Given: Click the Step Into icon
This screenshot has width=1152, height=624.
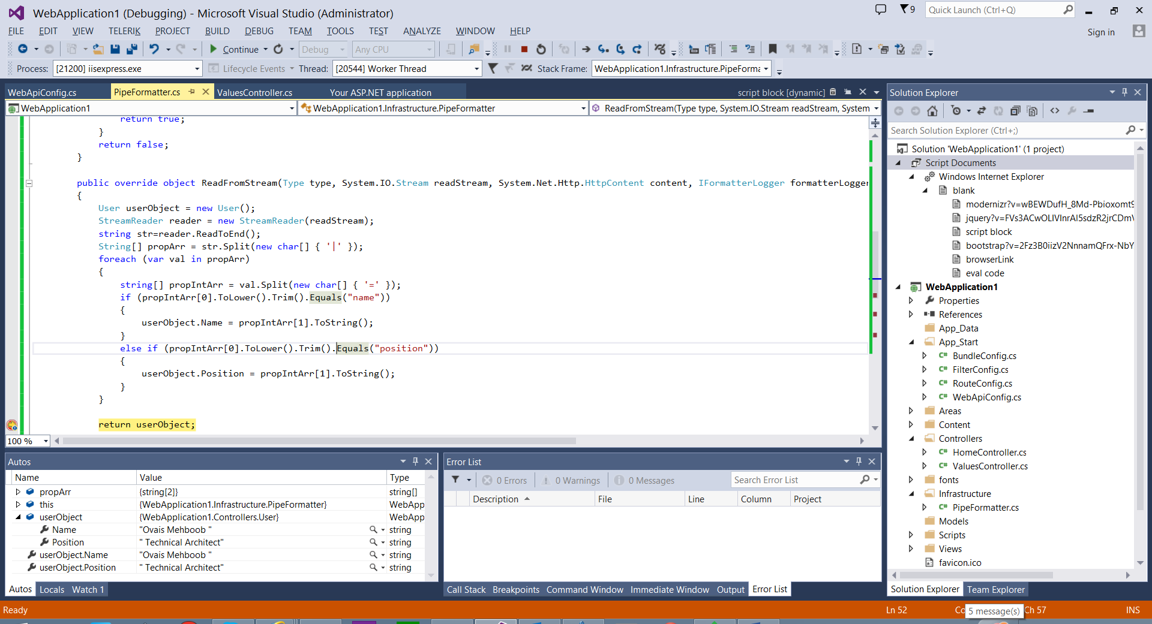Looking at the screenshot, I should click(604, 49).
